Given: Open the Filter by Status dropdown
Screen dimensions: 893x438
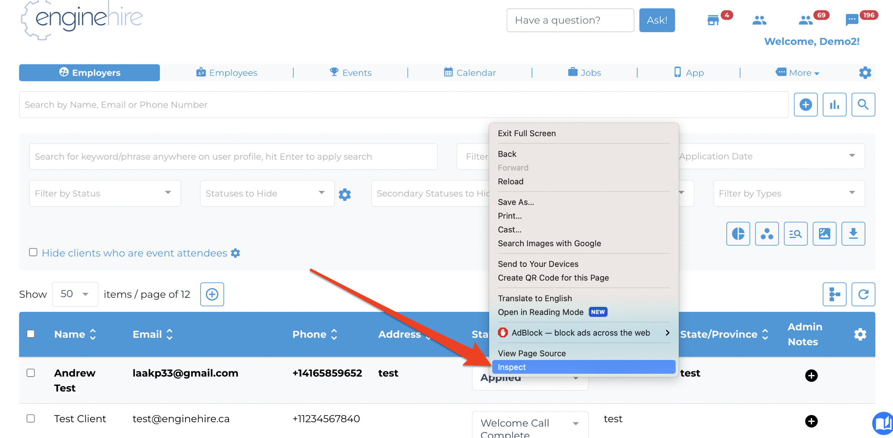Looking at the screenshot, I should click(x=105, y=193).
